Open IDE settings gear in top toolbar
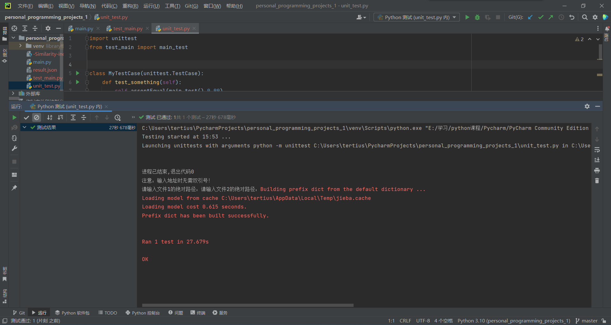611x325 pixels. click(595, 17)
